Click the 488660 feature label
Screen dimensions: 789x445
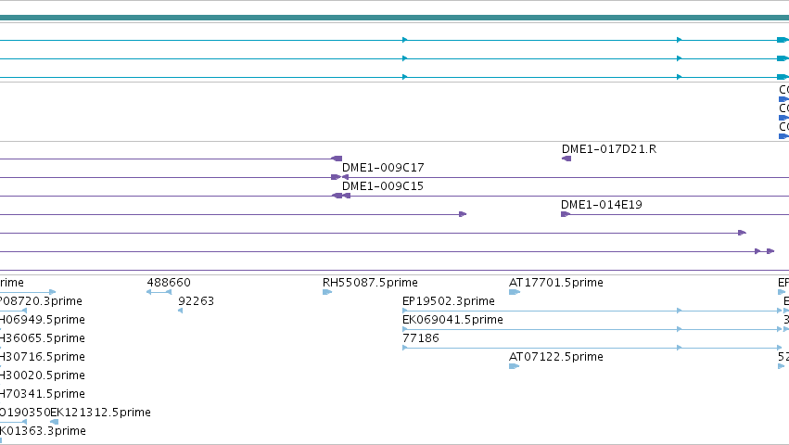[169, 283]
